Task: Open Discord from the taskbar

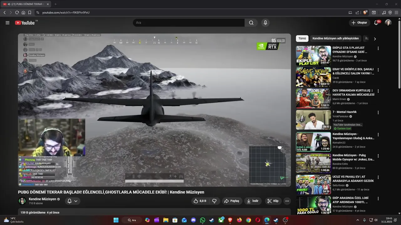Action: 193,220
